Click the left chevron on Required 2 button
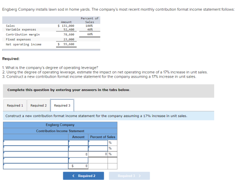The image size is (238, 180). click(74, 176)
